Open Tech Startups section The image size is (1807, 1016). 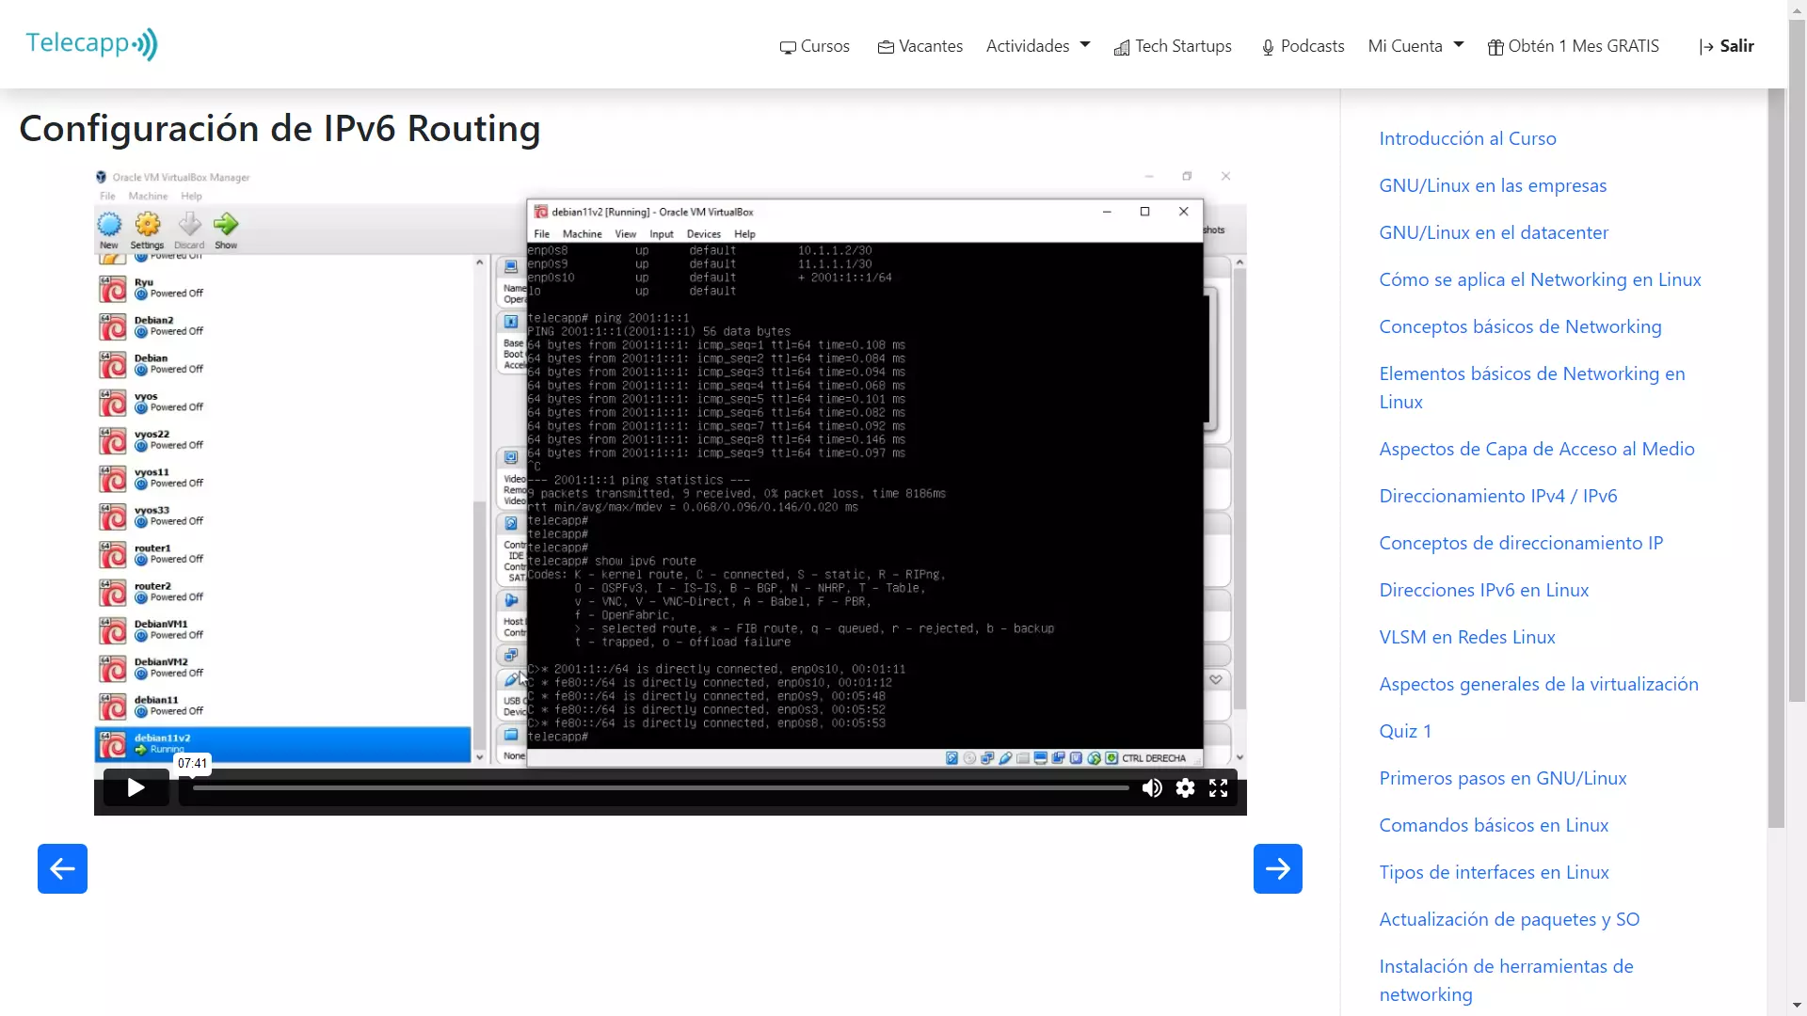pos(1173,46)
